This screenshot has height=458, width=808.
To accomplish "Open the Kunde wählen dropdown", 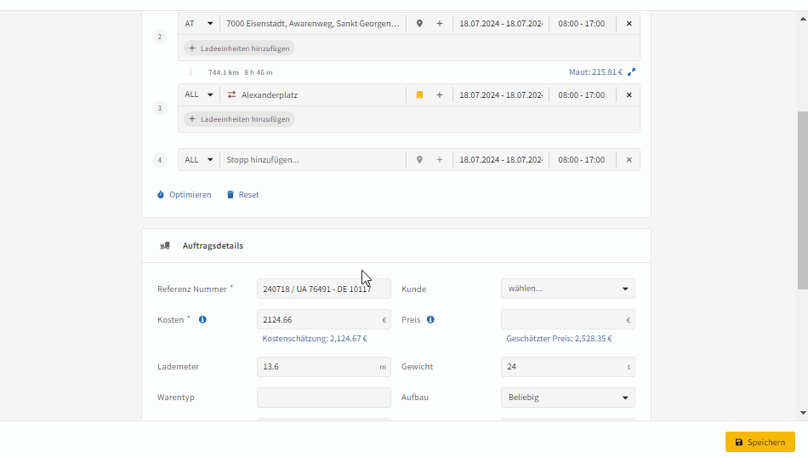I will click(x=568, y=289).
